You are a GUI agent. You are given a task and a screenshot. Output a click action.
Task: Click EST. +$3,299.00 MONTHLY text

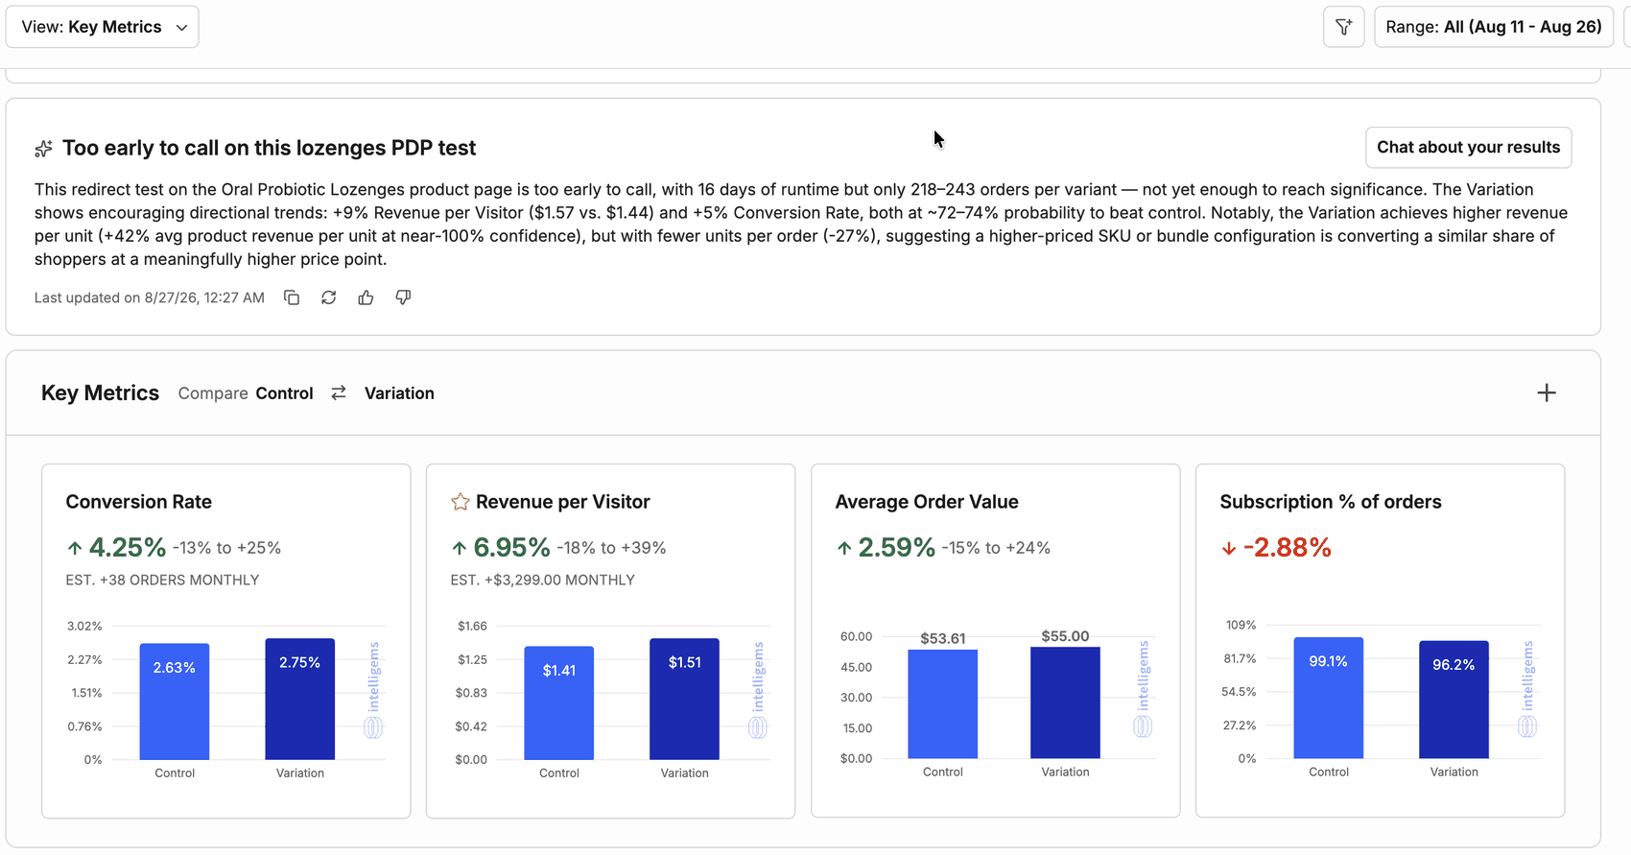click(543, 580)
